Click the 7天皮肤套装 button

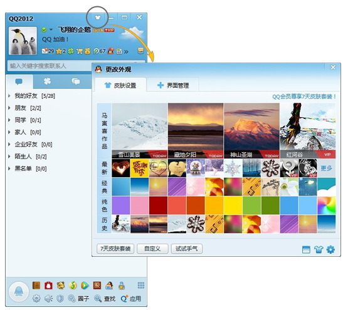(x=115, y=249)
